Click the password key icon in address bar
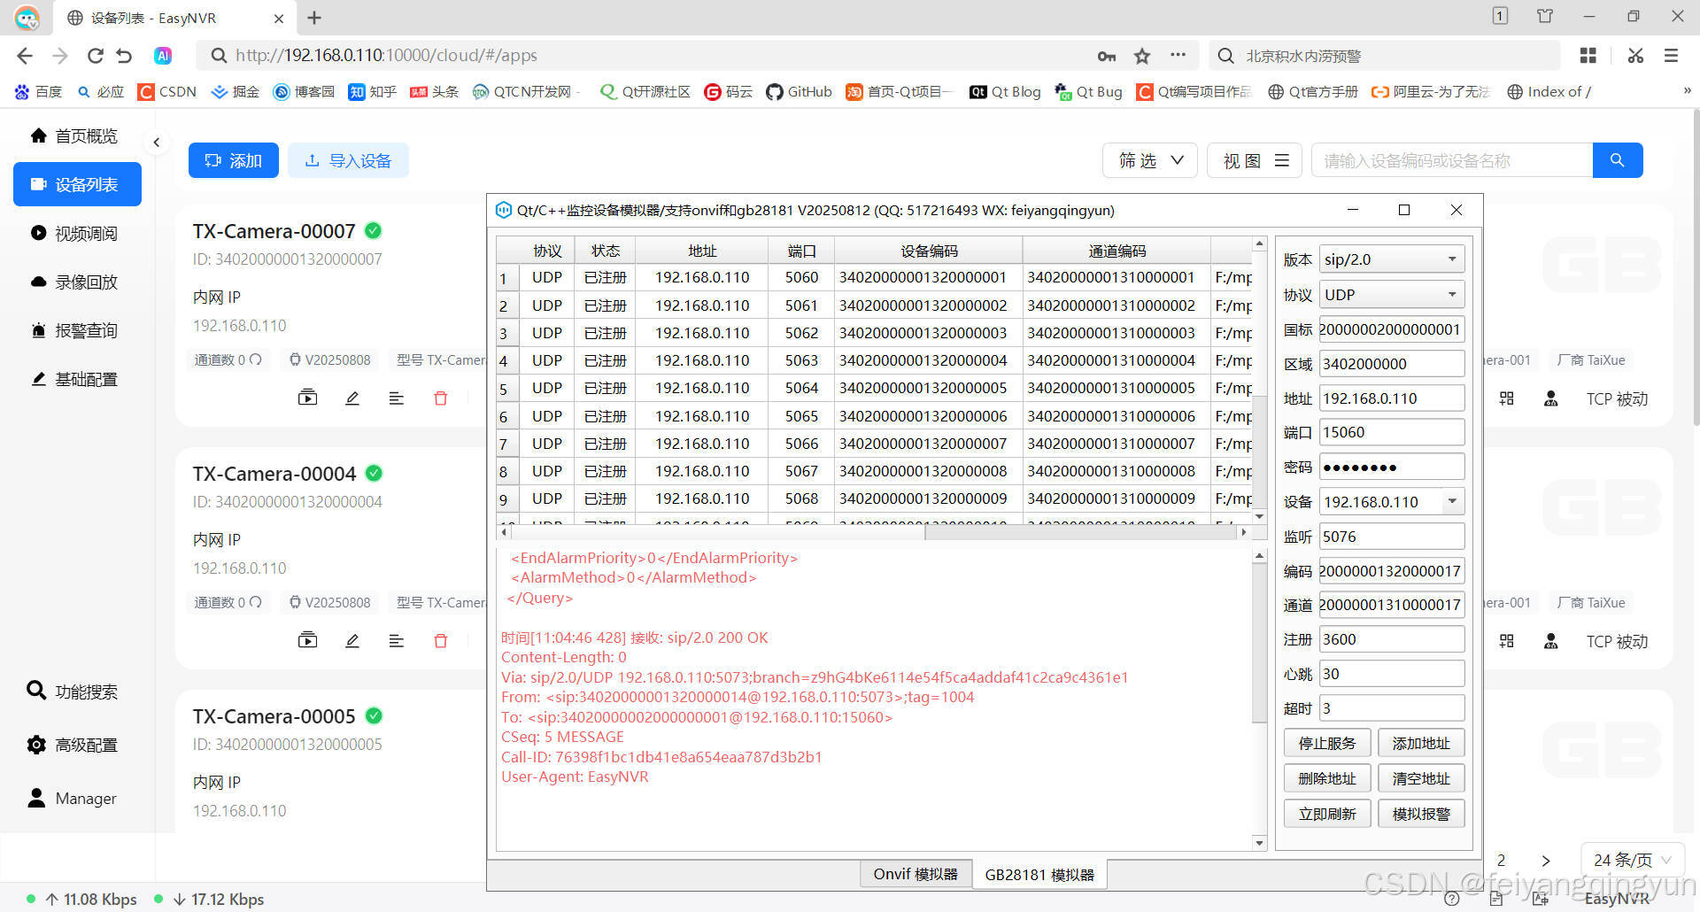Viewport: 1700px width, 912px height. pos(1107,55)
